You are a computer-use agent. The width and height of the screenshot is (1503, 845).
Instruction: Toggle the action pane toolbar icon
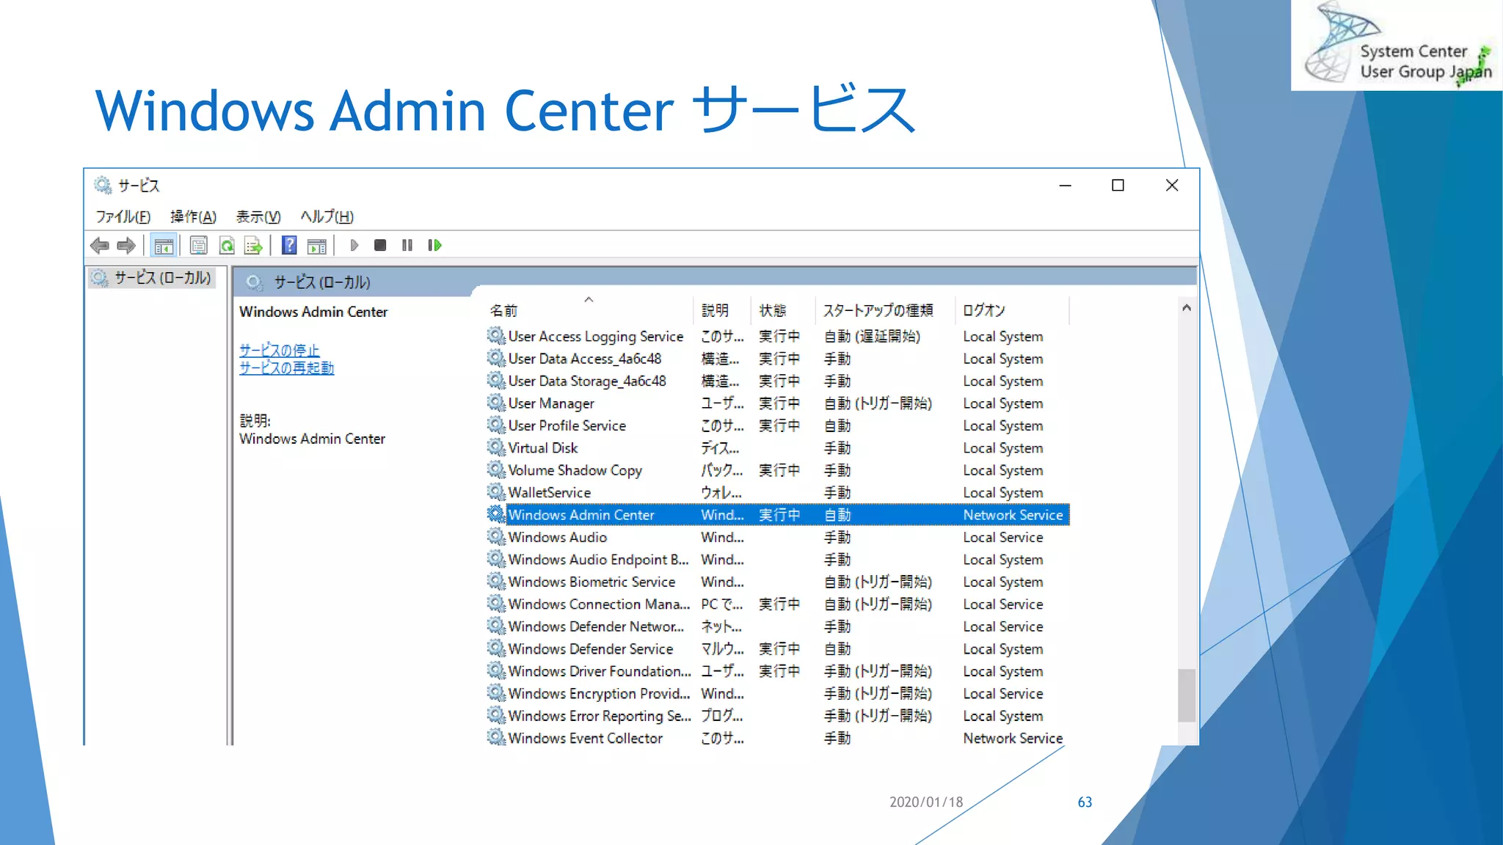(x=317, y=246)
